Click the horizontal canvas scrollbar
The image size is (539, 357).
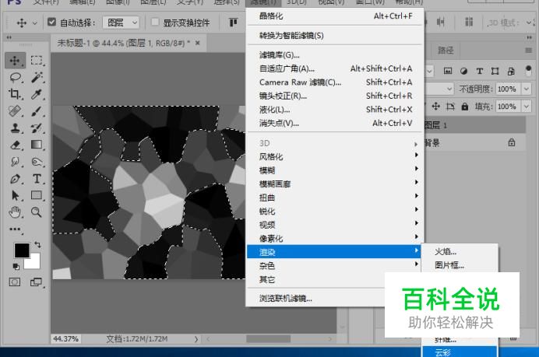pos(269,339)
